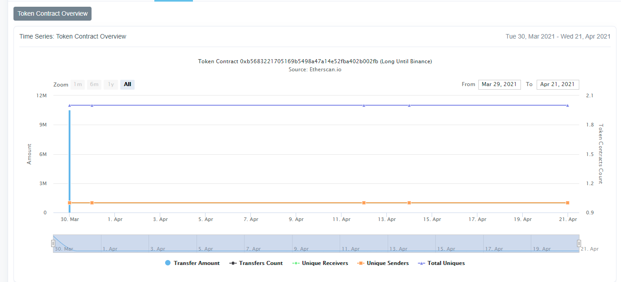621x282 pixels.
Task: Select the All zoom range
Action: click(127, 84)
